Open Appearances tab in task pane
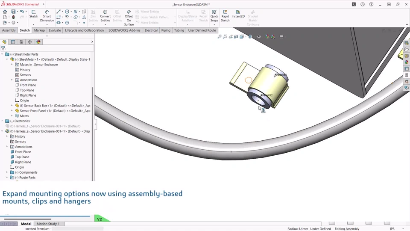The image size is (410, 231). pos(406,62)
